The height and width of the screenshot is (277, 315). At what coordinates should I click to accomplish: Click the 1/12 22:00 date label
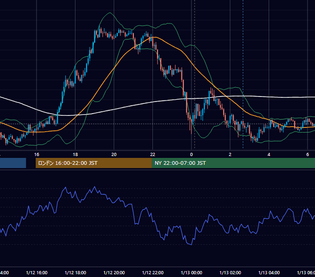point(153,273)
